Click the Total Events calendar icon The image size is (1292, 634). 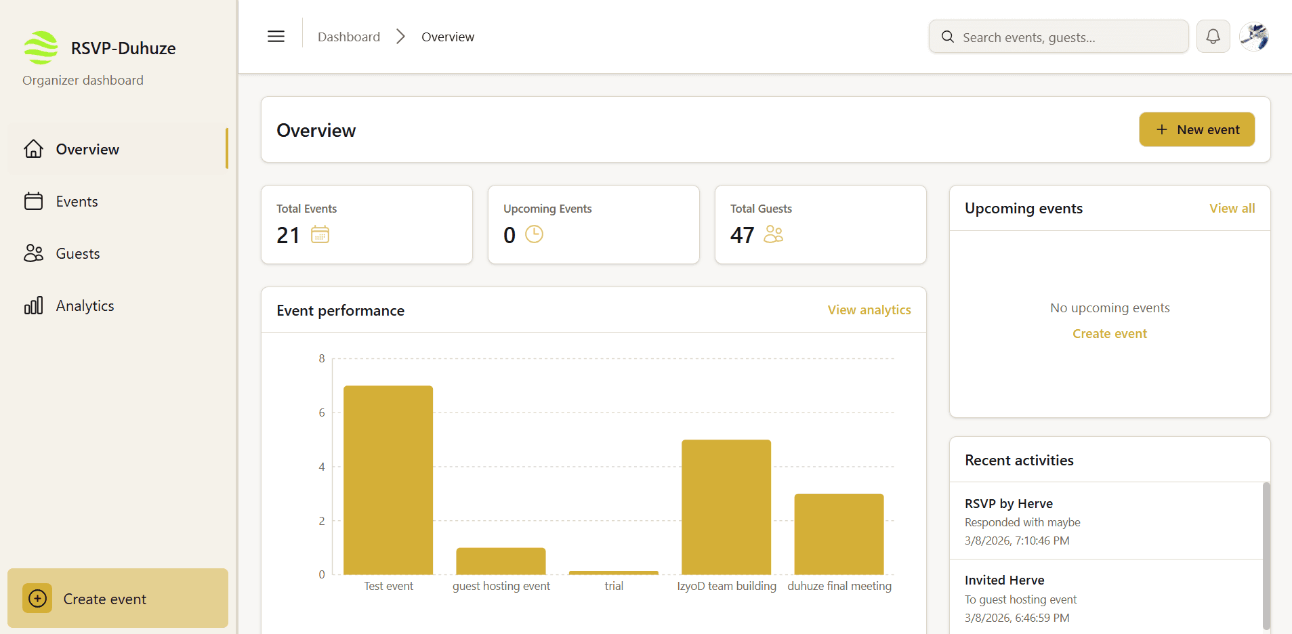[x=320, y=234]
